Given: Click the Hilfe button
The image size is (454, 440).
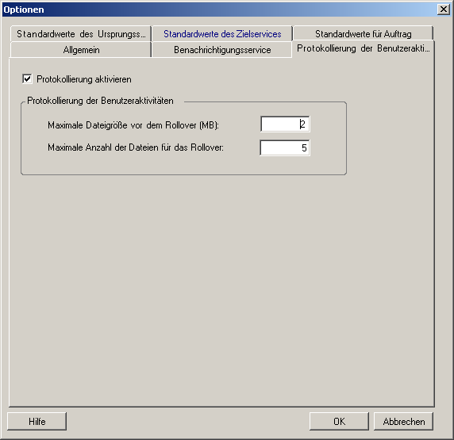Looking at the screenshot, I should pos(37,421).
